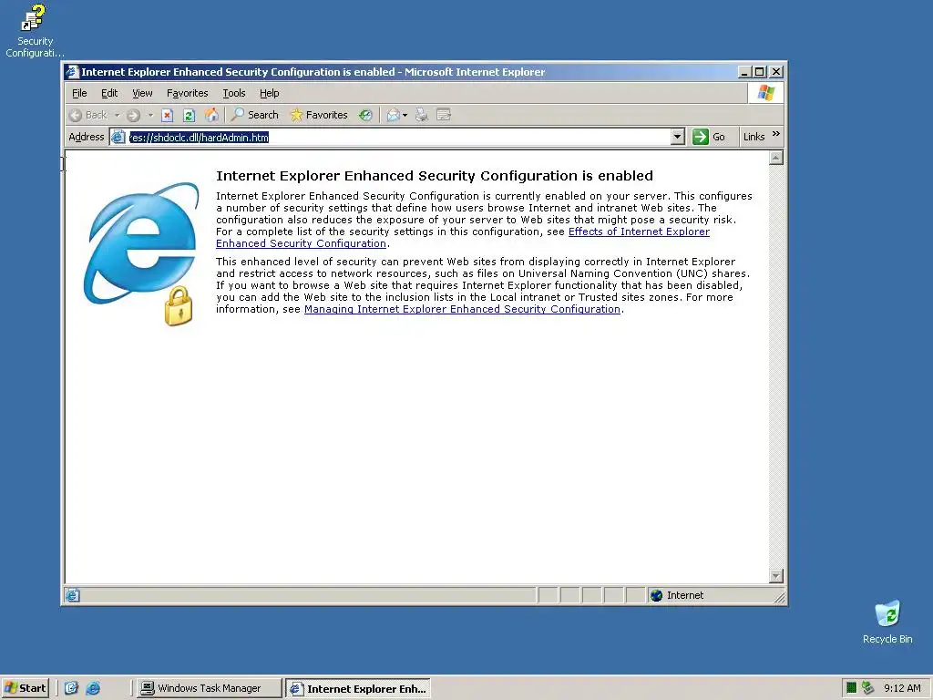
Task: Open the Search pane from toolbar
Action: pyautogui.click(x=255, y=115)
